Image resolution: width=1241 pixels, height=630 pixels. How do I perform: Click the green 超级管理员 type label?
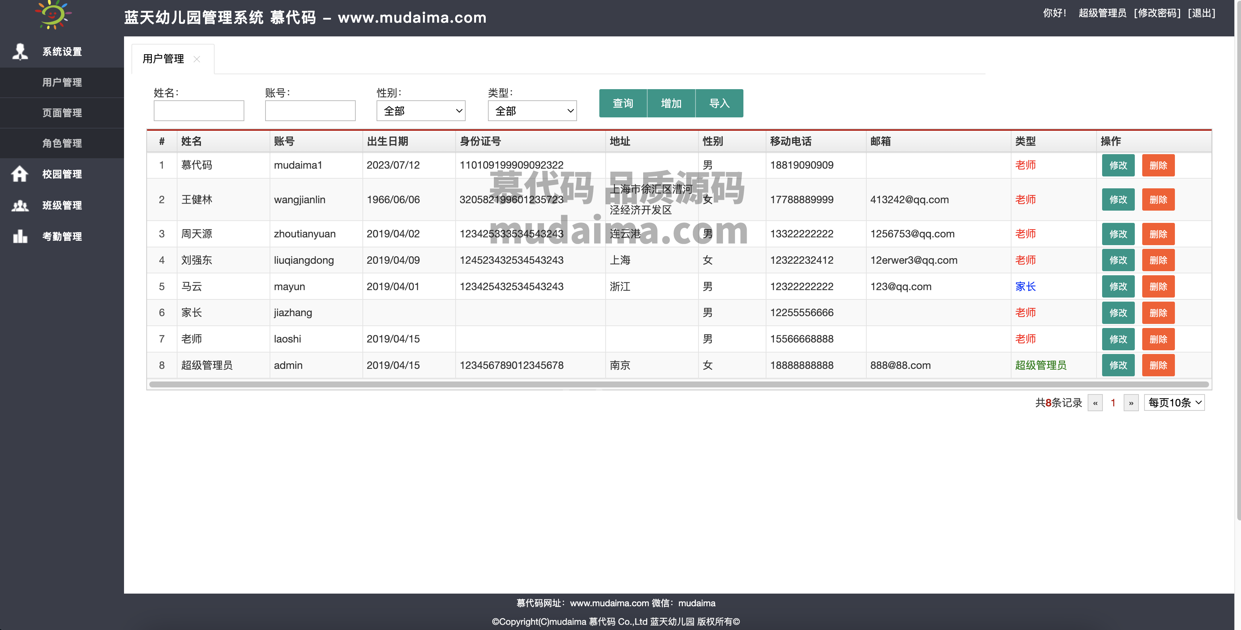(x=1040, y=366)
